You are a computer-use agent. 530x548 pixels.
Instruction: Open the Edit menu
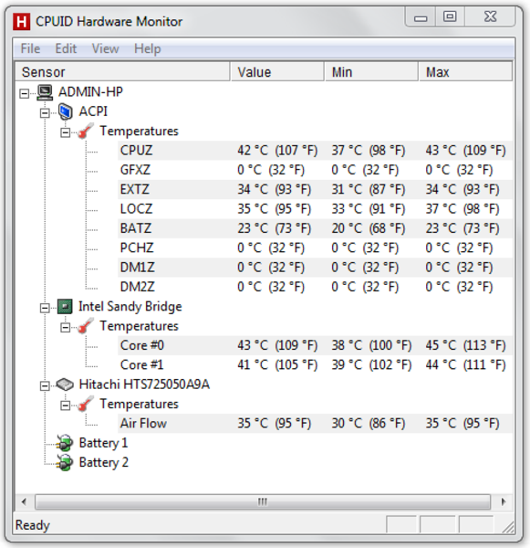[x=66, y=48]
